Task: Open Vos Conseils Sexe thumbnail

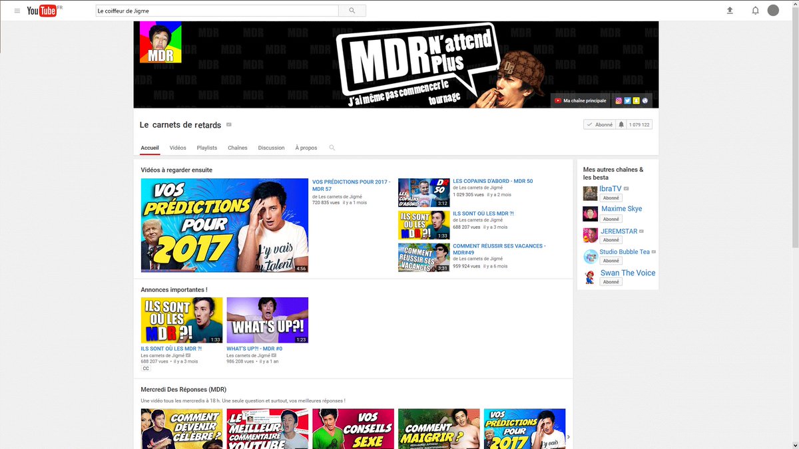Action: (x=353, y=429)
